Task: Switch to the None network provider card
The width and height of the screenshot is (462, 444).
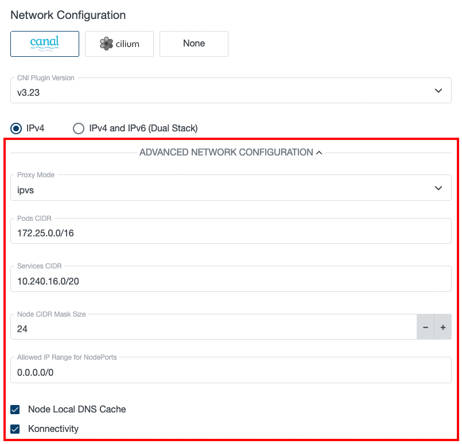Action: tap(193, 44)
